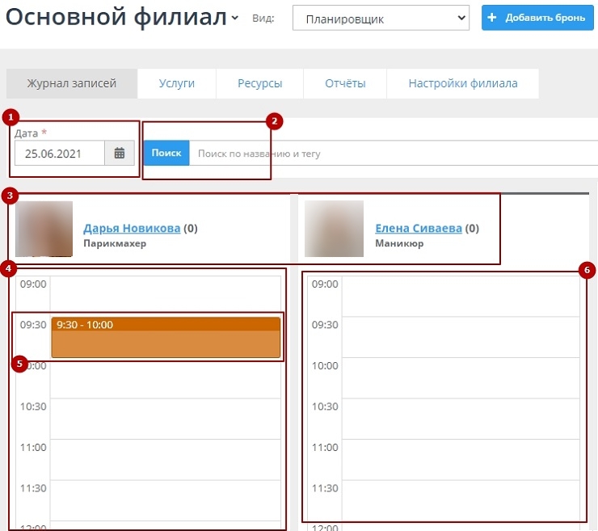Screen dimensions: 598x531
Task: Select the Журнал записей tab
Action: pyautogui.click(x=72, y=83)
